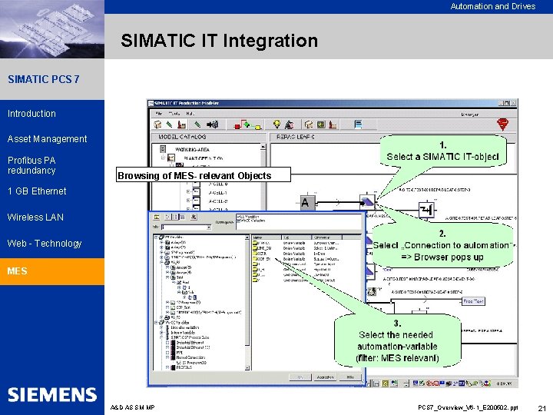The image size is (553, 415).
Task: Collapse the WinCC Variablen tree node
Action: (157, 323)
